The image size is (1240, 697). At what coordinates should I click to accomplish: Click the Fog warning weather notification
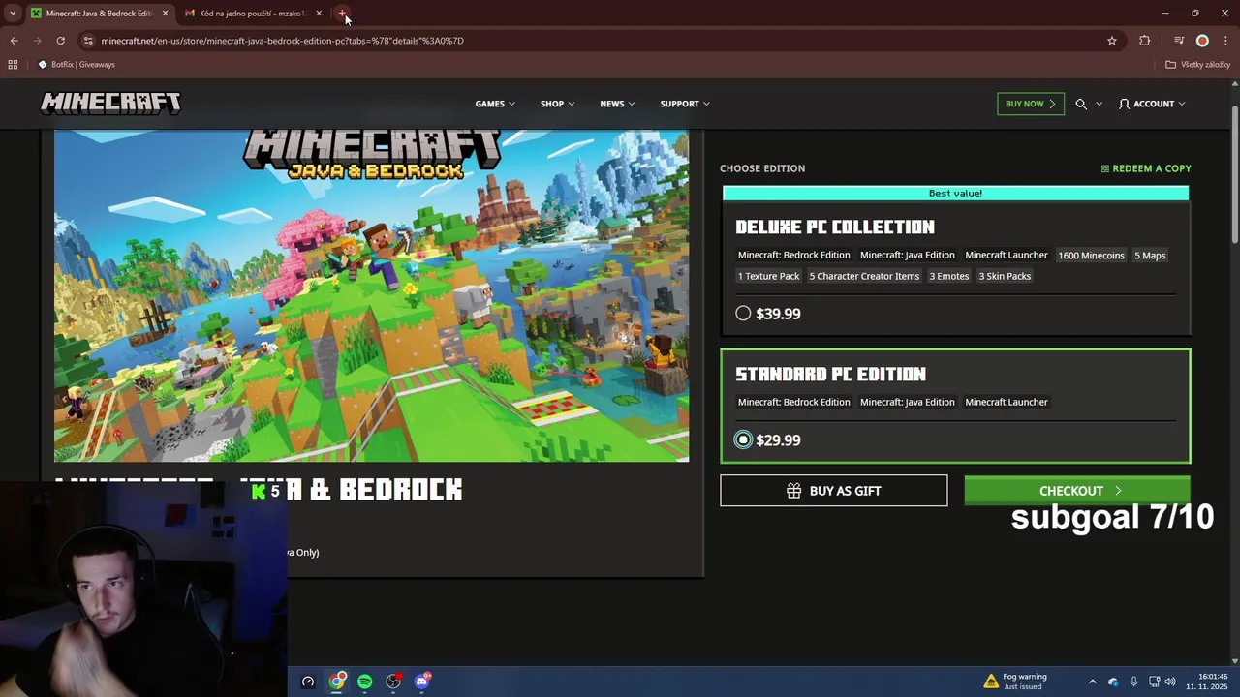pyautogui.click(x=1015, y=682)
